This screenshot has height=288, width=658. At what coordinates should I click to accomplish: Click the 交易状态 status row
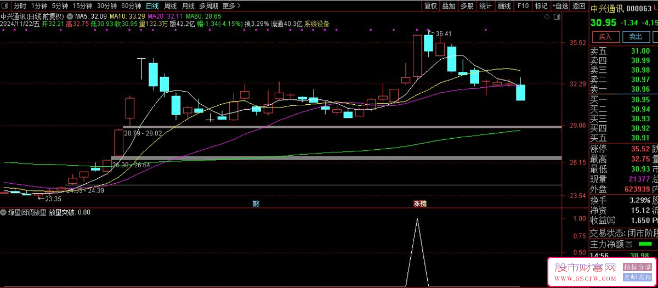coord(624,232)
